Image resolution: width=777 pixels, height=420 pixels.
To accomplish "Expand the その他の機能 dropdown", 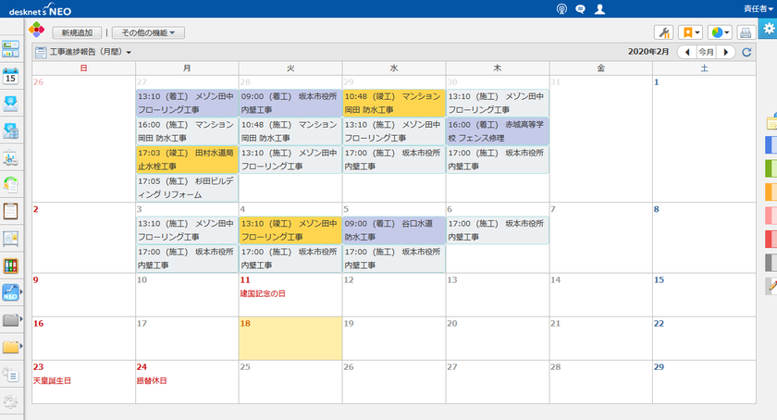I will (148, 32).
